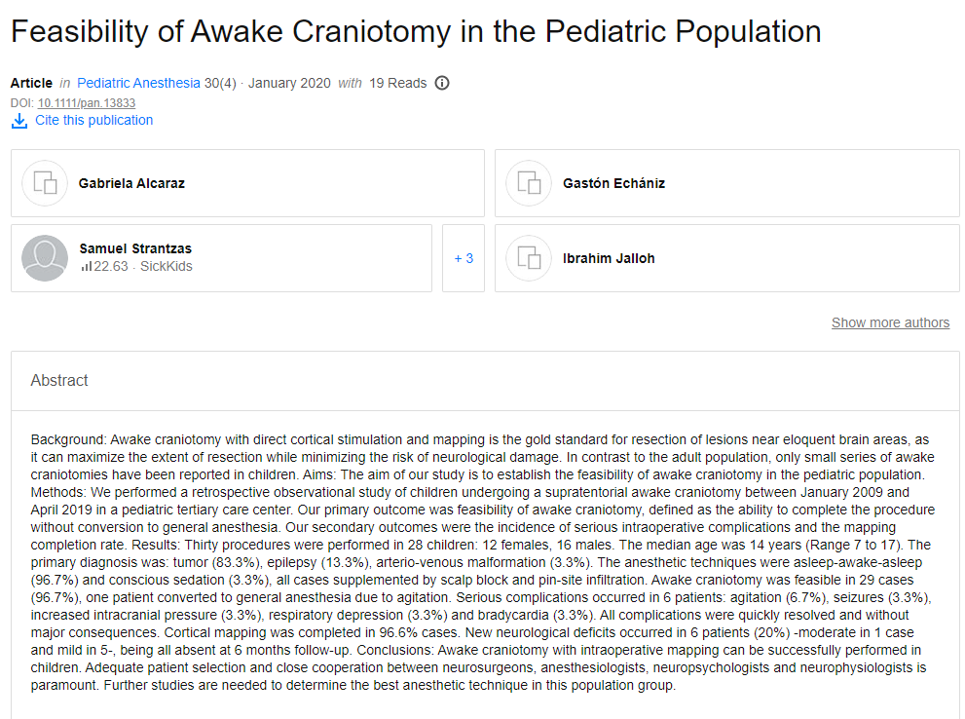Open Gastón Echániz's author profile
This screenshot has width=965, height=719.
click(613, 183)
